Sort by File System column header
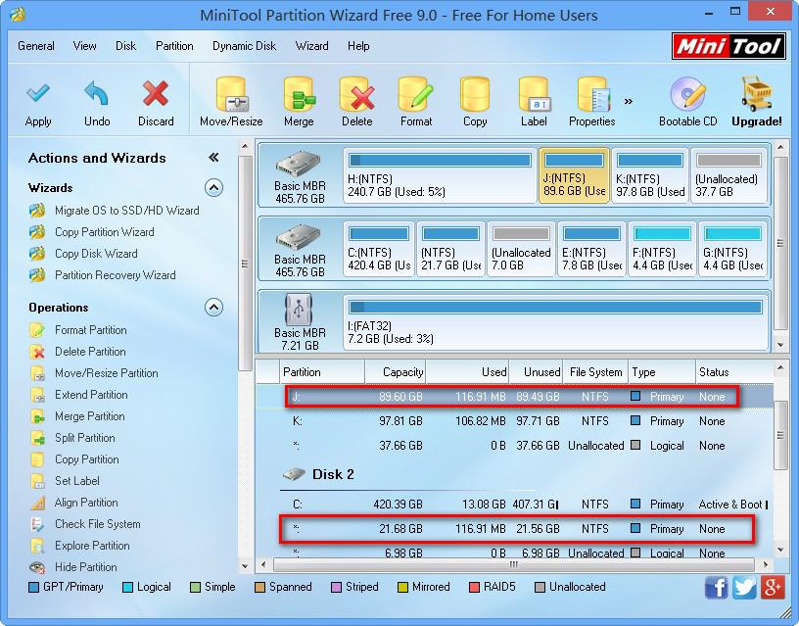Image resolution: width=799 pixels, height=626 pixels. [x=595, y=372]
